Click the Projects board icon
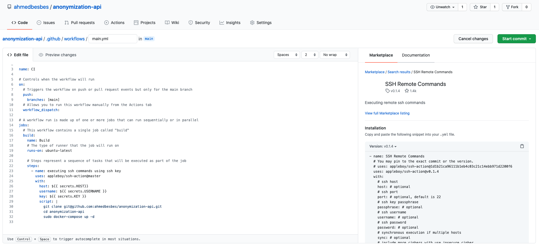Viewport: 539px width, 247px height. pyautogui.click(x=136, y=23)
